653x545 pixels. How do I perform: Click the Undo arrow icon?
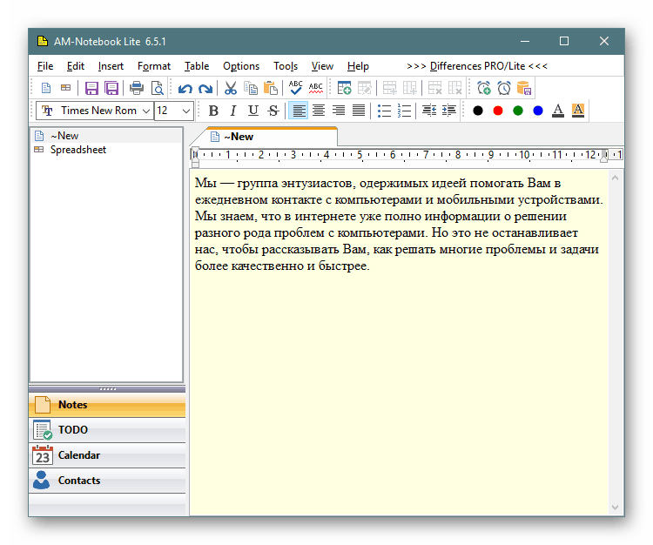point(185,88)
